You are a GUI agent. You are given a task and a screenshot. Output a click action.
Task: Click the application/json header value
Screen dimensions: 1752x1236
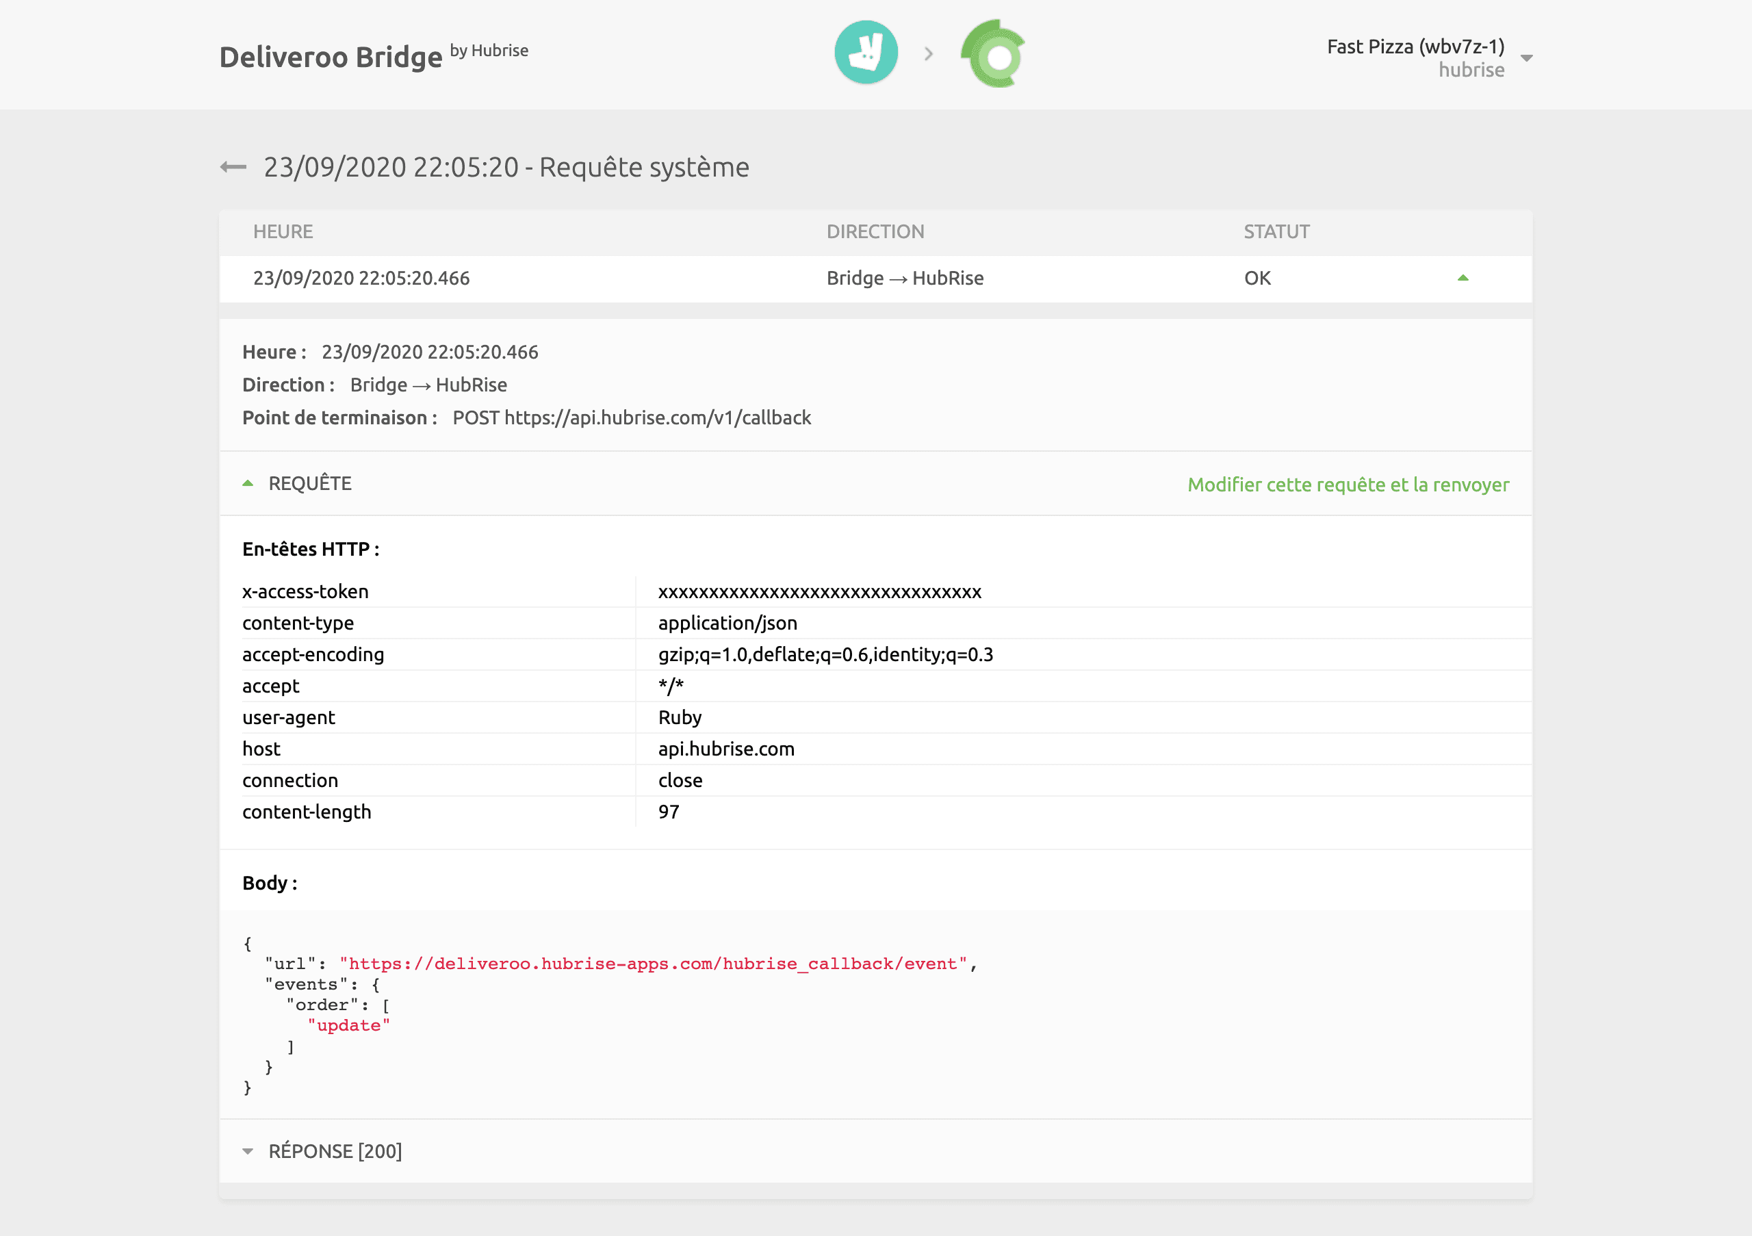[x=728, y=623]
